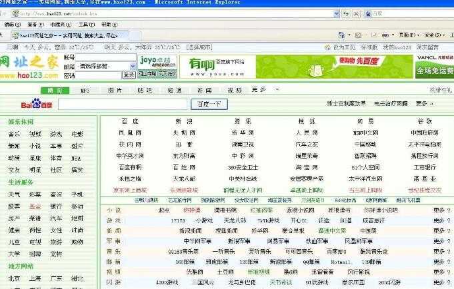Open the 工具(T) menu
Image resolution: width=454 pixels, height=289 pixels.
pos(87,25)
